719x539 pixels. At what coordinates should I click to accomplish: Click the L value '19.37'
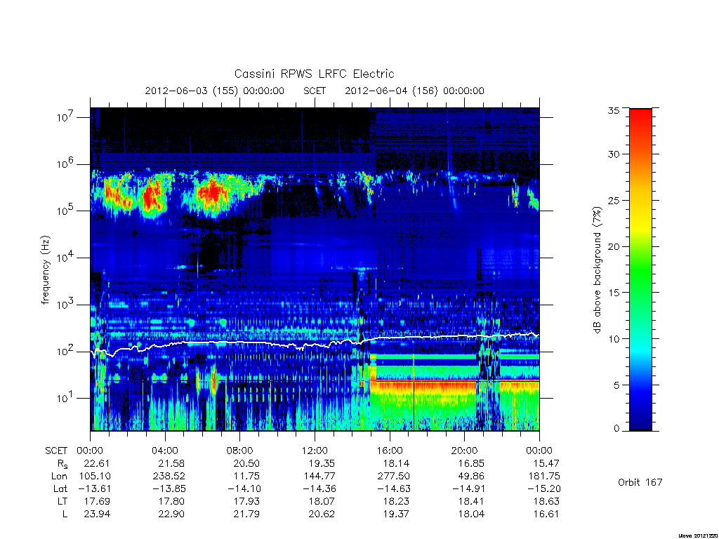(x=396, y=514)
